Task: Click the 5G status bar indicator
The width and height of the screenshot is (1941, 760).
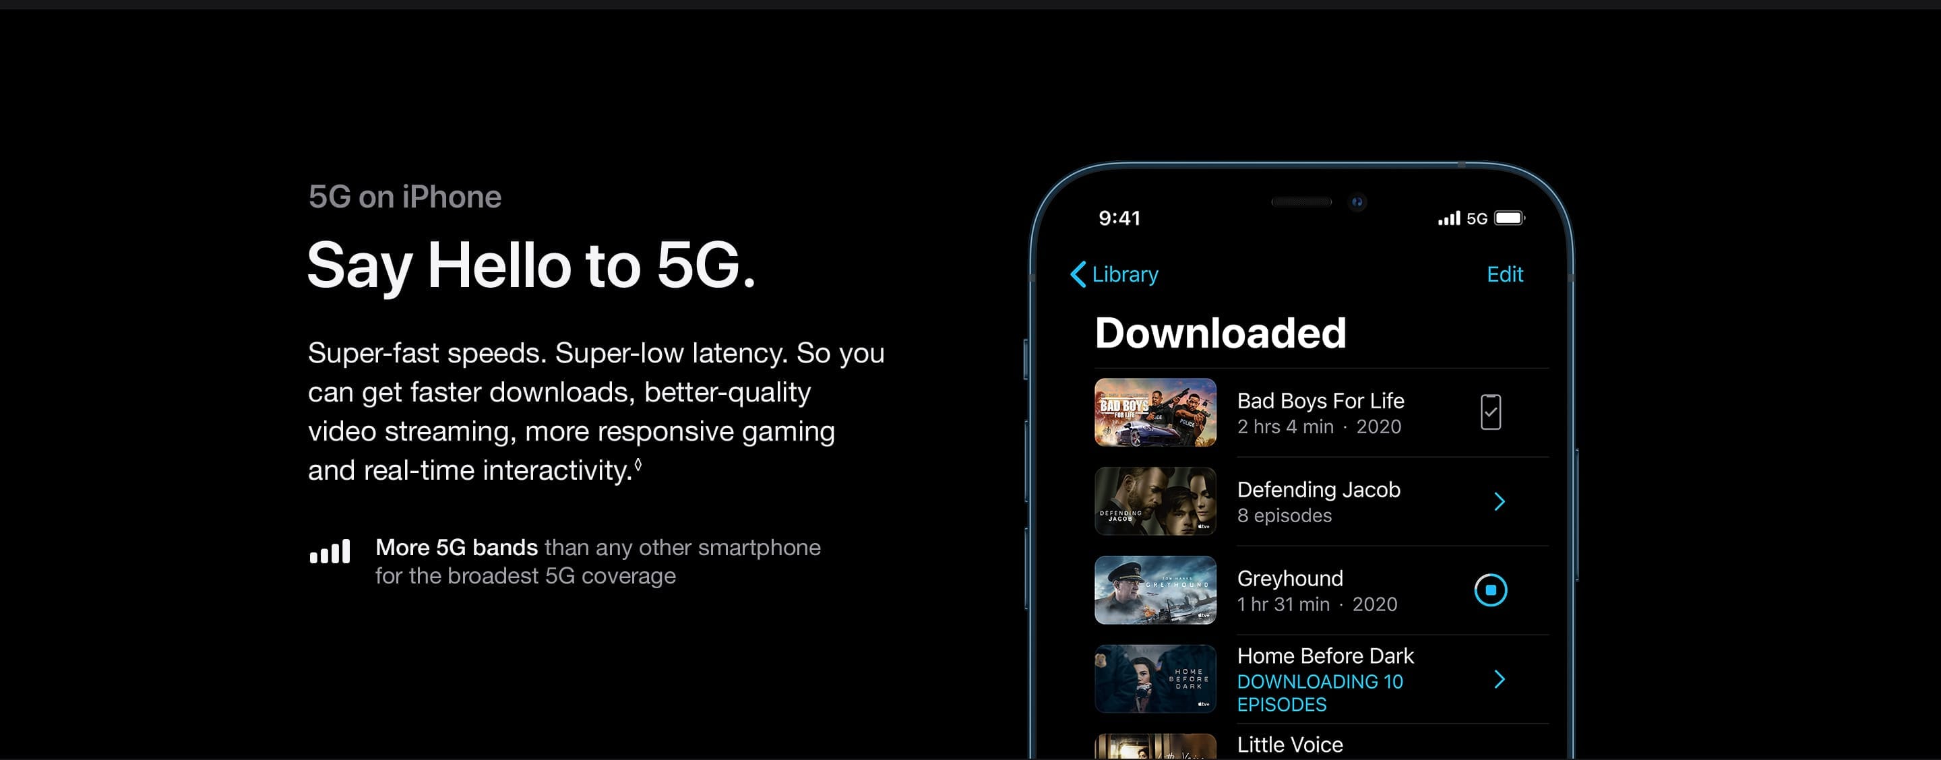Action: click(x=1477, y=218)
